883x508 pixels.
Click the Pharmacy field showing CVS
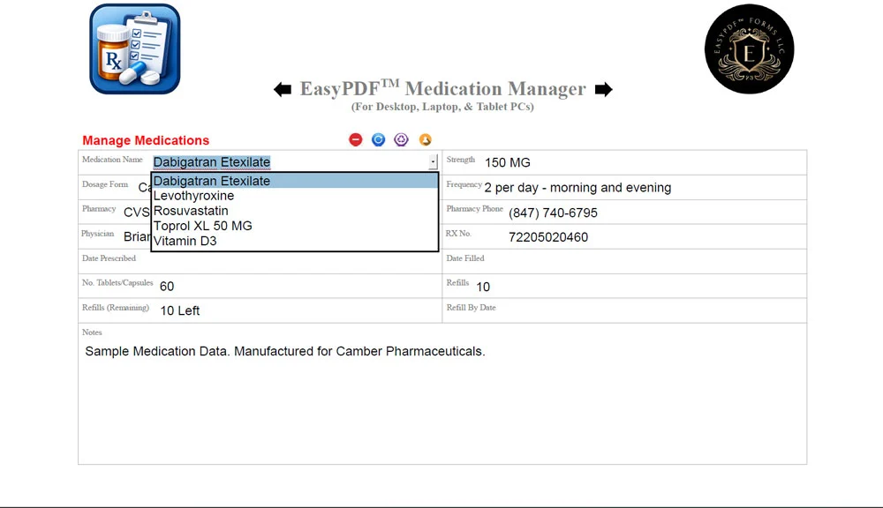(x=135, y=213)
